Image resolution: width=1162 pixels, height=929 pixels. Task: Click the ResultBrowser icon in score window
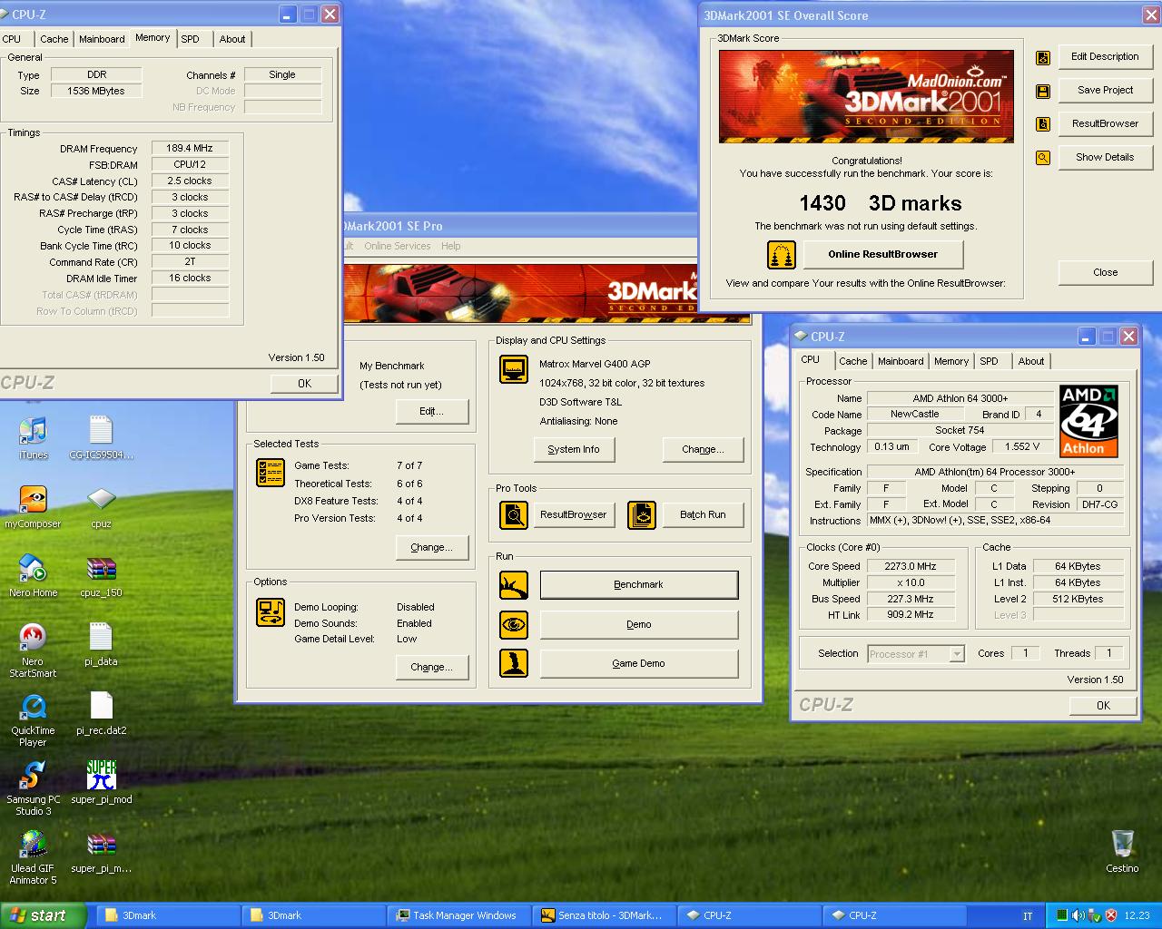pyautogui.click(x=1043, y=124)
